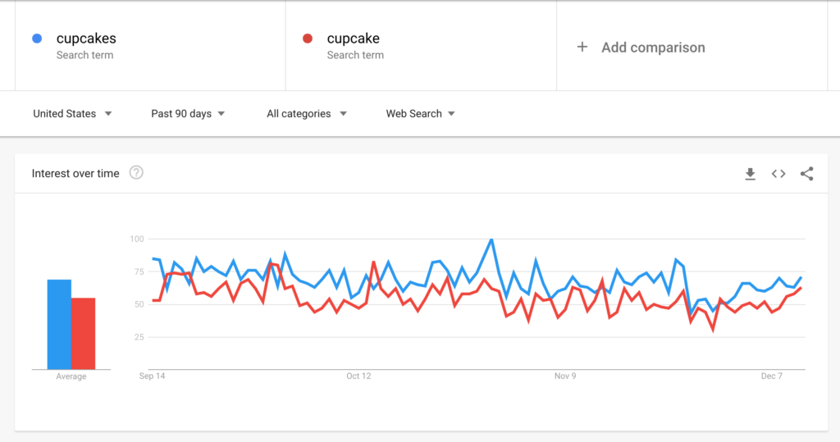840x442 pixels.
Task: Edit the cupcake search term
Action: [353, 39]
